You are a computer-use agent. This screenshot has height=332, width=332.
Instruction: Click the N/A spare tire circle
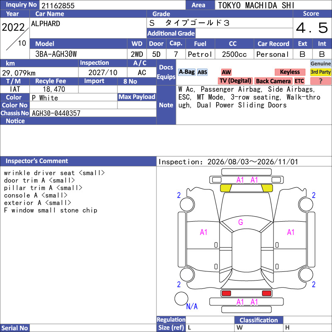click(x=181, y=298)
